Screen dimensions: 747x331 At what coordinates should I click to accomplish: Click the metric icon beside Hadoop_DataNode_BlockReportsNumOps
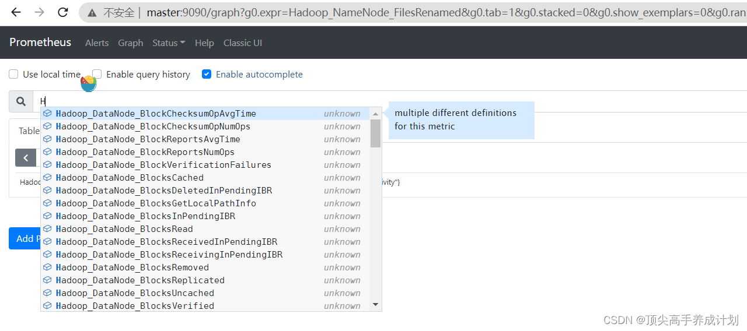(x=47, y=152)
